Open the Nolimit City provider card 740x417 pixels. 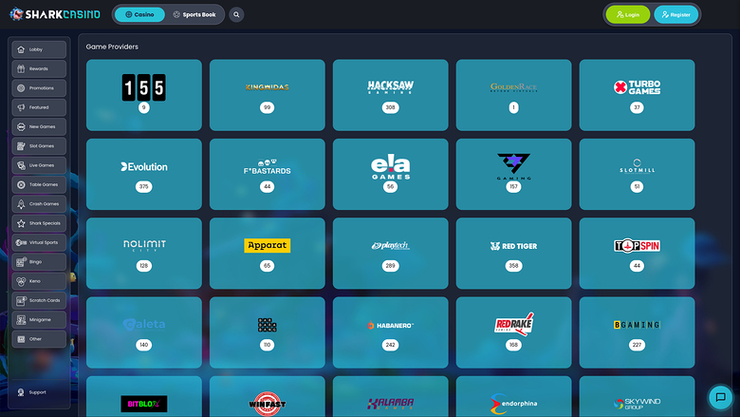144,253
